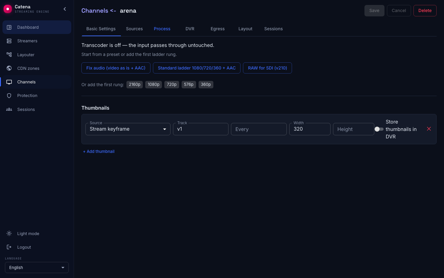This screenshot has width=444, height=278.
Task: Click the Light mode label
Action: tap(28, 234)
